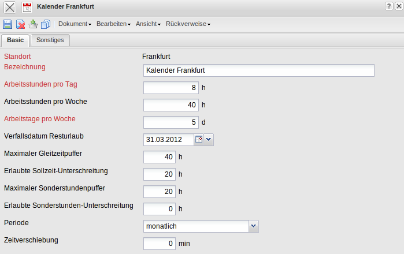Open calendar picker for Verfallsdatum Resturlaub
404x254 pixels.
[199, 140]
